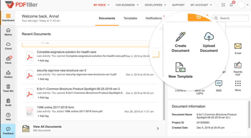Click the Create Document pen icon
251x138 pixels.
181,37
